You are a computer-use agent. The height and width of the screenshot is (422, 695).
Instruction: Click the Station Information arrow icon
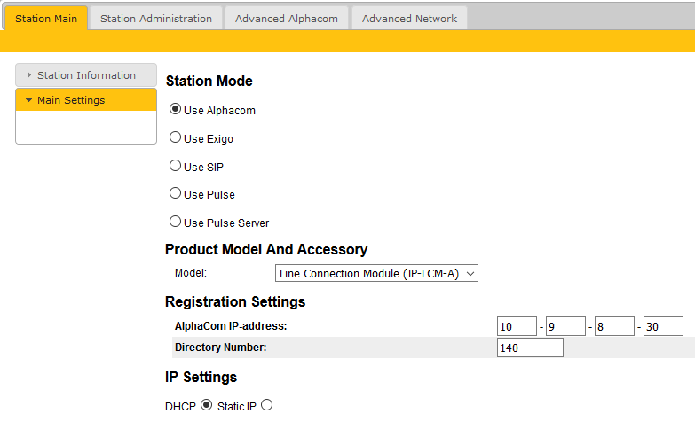point(29,75)
